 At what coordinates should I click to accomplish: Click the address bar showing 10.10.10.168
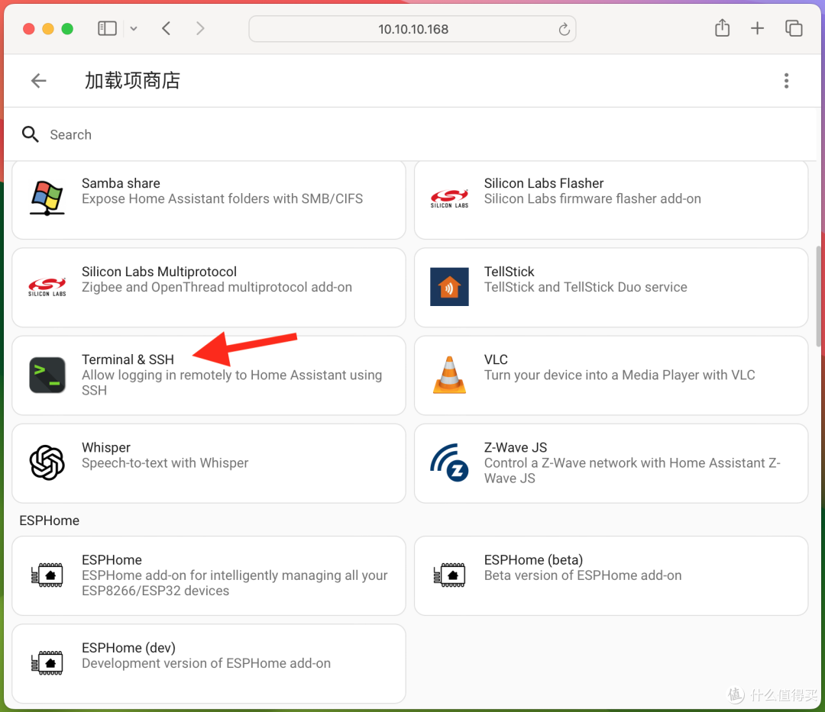pos(412,29)
